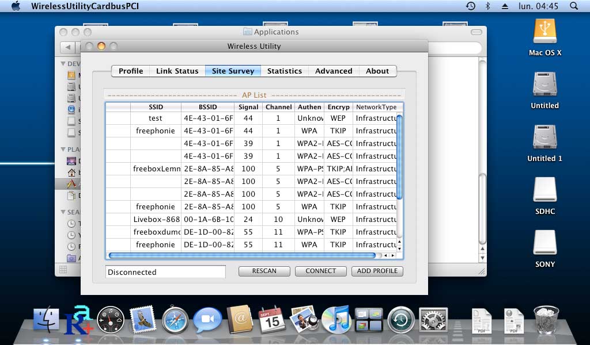Click the home icon in Finder sidebar
The height and width of the screenshot is (345, 590).
pyautogui.click(x=71, y=172)
